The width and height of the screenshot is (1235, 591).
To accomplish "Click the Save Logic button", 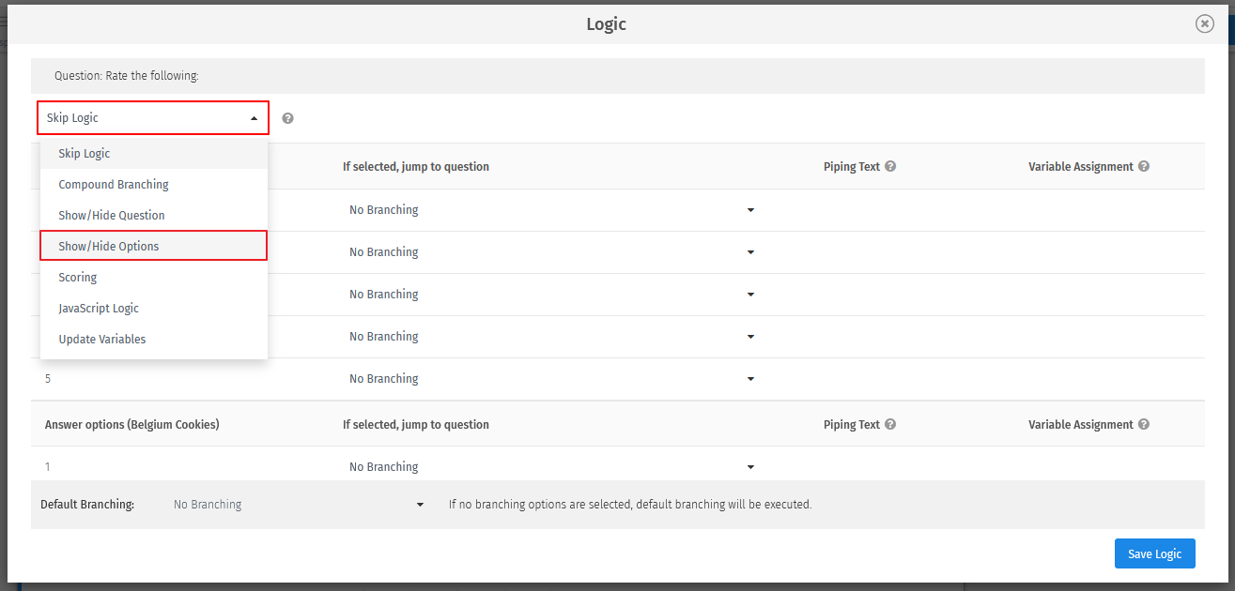I will (x=1154, y=553).
